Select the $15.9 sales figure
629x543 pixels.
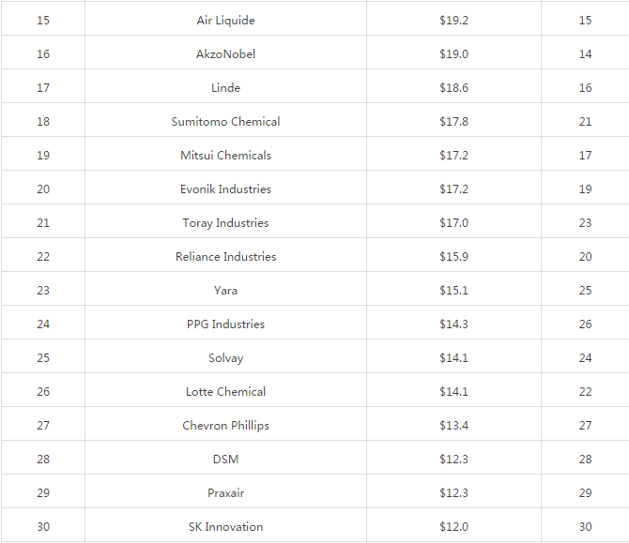[x=453, y=257]
